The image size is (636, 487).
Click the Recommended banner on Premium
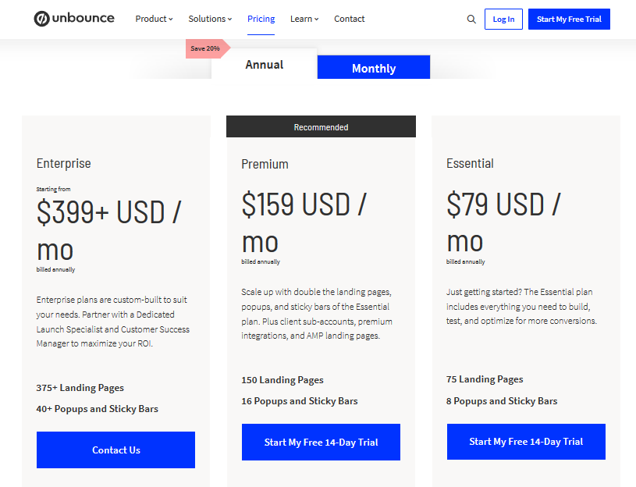coord(321,127)
